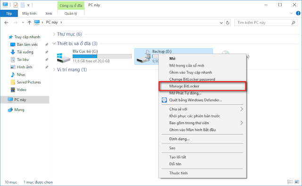Open the Xem view tab

[49, 13]
